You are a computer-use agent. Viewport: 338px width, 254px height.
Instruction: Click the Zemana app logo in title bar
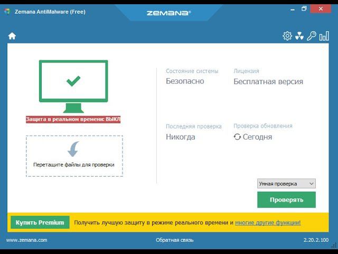click(7, 12)
